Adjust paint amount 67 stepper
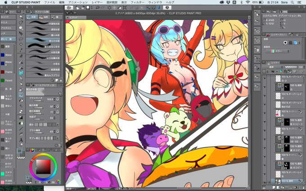306x191 pixels. click(x=54, y=107)
